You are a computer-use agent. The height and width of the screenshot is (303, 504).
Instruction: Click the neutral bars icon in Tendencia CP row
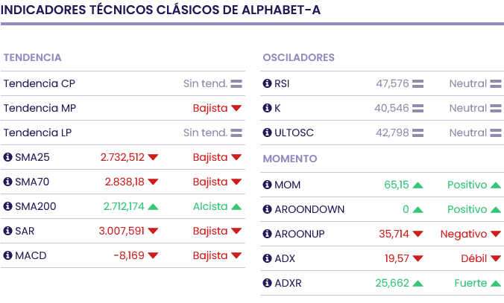[236, 83]
